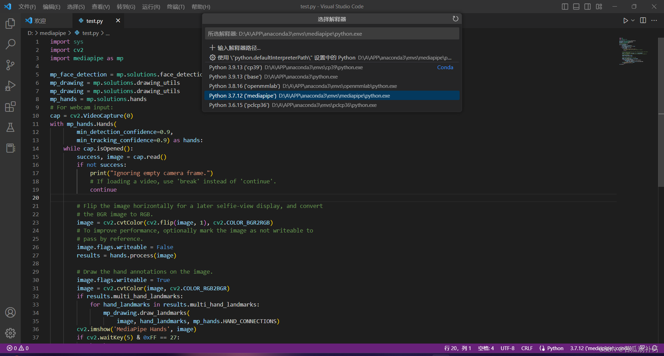Expand the D: breadcrumb
The image size is (664, 356).
[x=30, y=33]
